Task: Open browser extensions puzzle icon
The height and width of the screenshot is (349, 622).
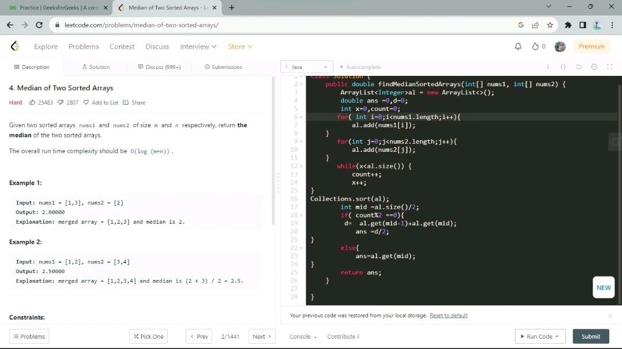Action: click(568, 25)
